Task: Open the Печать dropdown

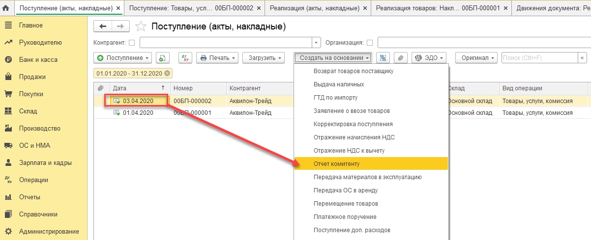Action: point(217,58)
